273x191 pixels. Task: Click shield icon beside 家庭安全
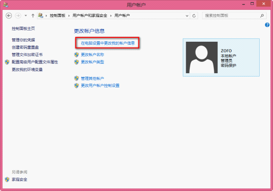[x=7, y=180]
